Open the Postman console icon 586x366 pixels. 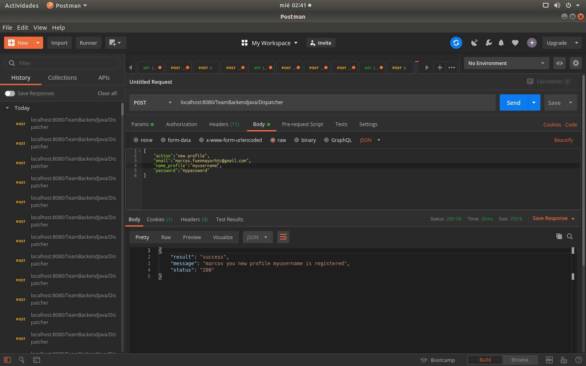click(37, 360)
